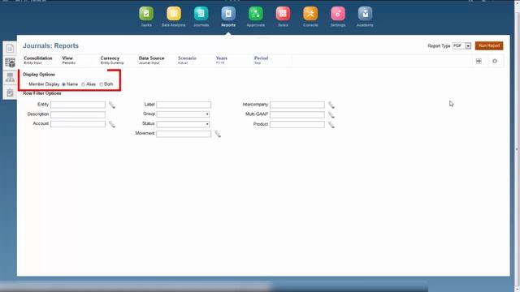520x292 pixels.
Task: Click the Currency POV dimension
Action: (x=112, y=60)
